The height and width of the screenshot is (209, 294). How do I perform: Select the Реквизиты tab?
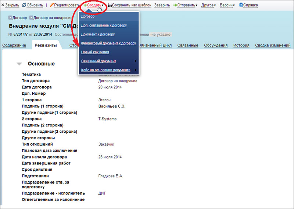click(46, 45)
